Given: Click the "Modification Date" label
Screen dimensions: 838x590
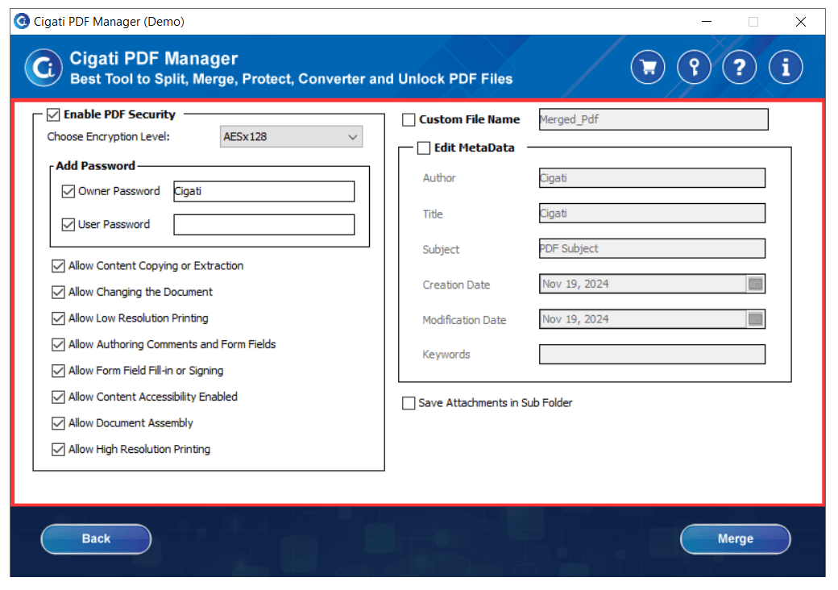Looking at the screenshot, I should (464, 320).
